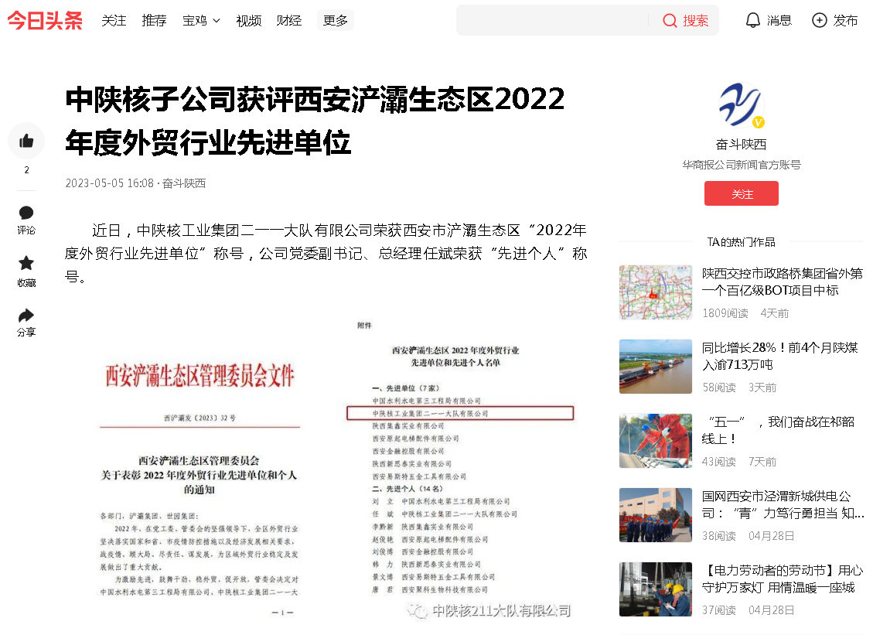Open article about 陕西交控市政路桥集团 BOT项目
The height and width of the screenshot is (635, 873).
[782, 282]
